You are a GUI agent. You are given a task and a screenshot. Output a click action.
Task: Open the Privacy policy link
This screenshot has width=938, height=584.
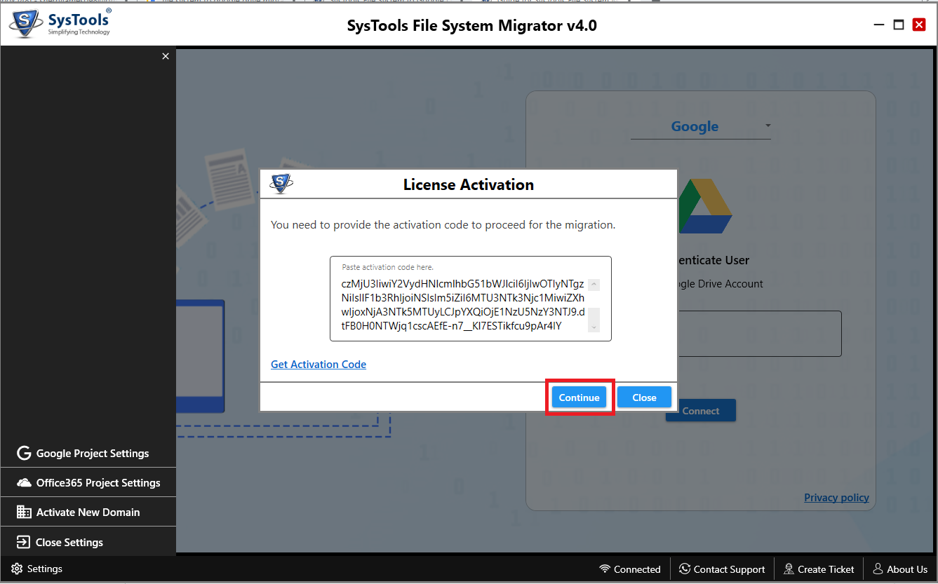click(x=836, y=498)
